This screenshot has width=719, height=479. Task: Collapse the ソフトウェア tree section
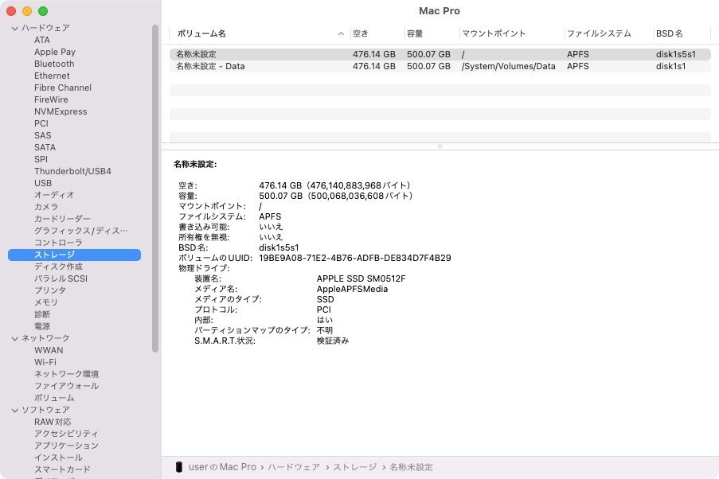[x=14, y=410]
